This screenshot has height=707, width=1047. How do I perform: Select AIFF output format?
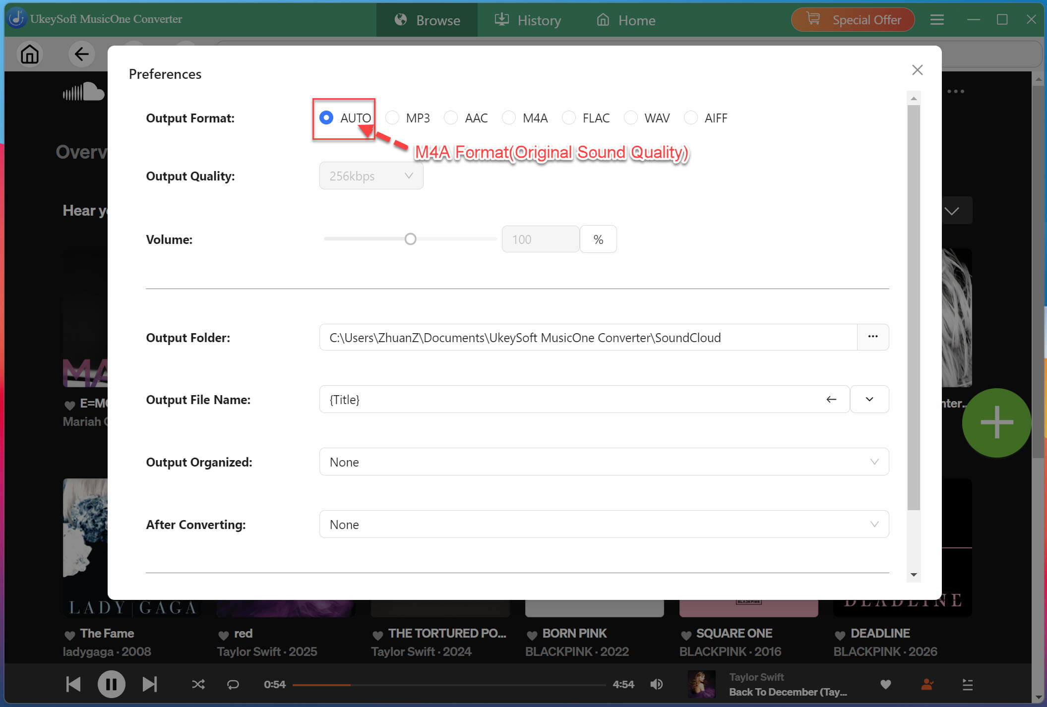point(691,118)
